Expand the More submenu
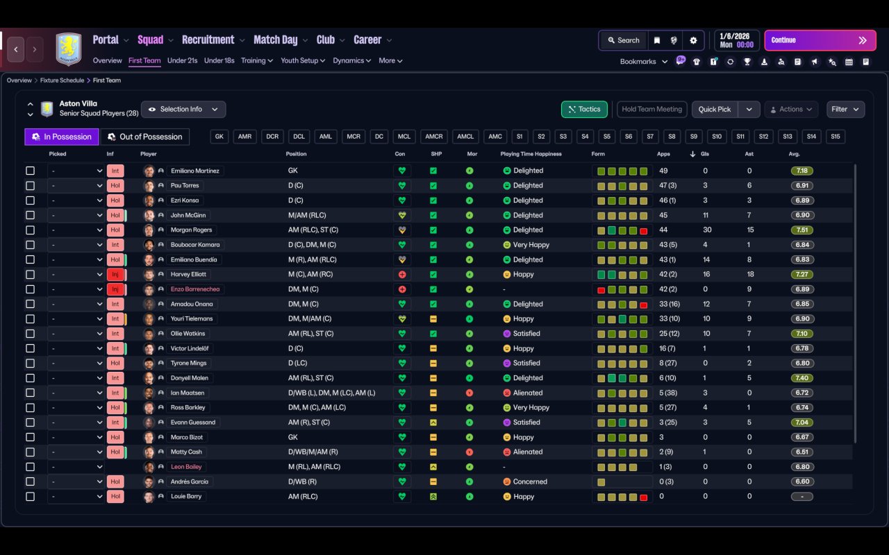 pos(390,60)
